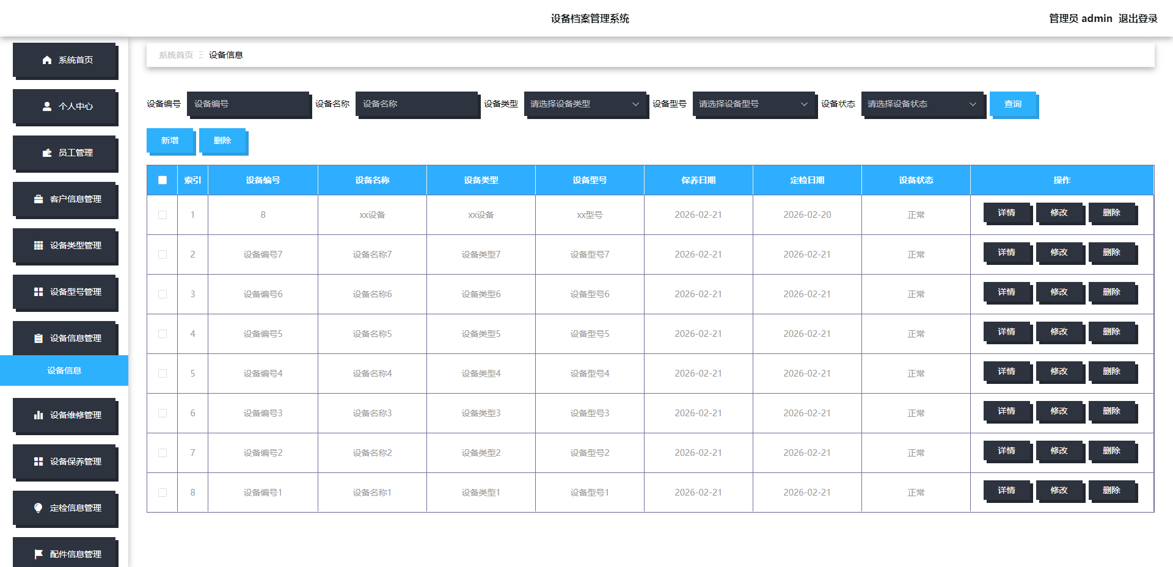Open 详情 for the 设备名称2 row

[x=1007, y=450]
